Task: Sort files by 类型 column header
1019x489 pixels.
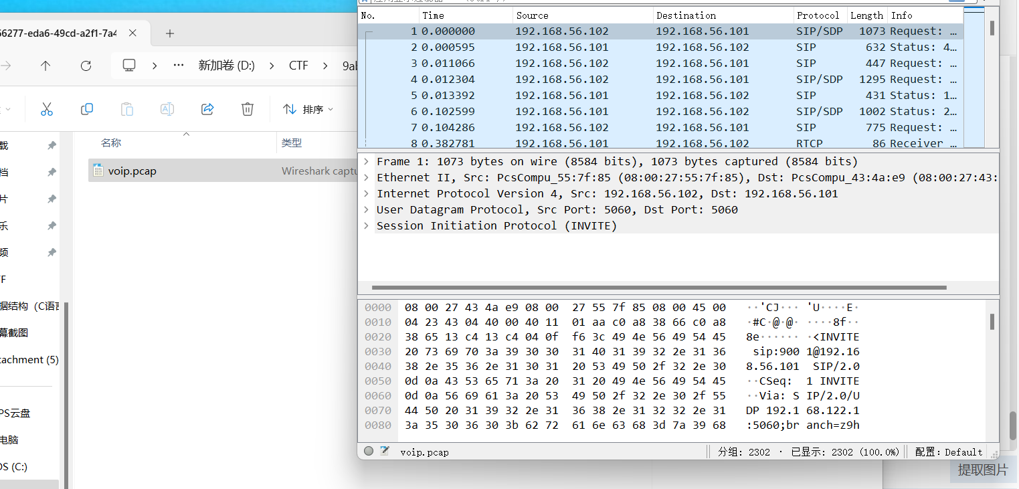Action: pyautogui.click(x=292, y=142)
